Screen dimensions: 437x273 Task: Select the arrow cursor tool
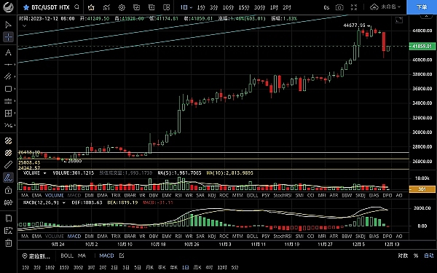8,25
